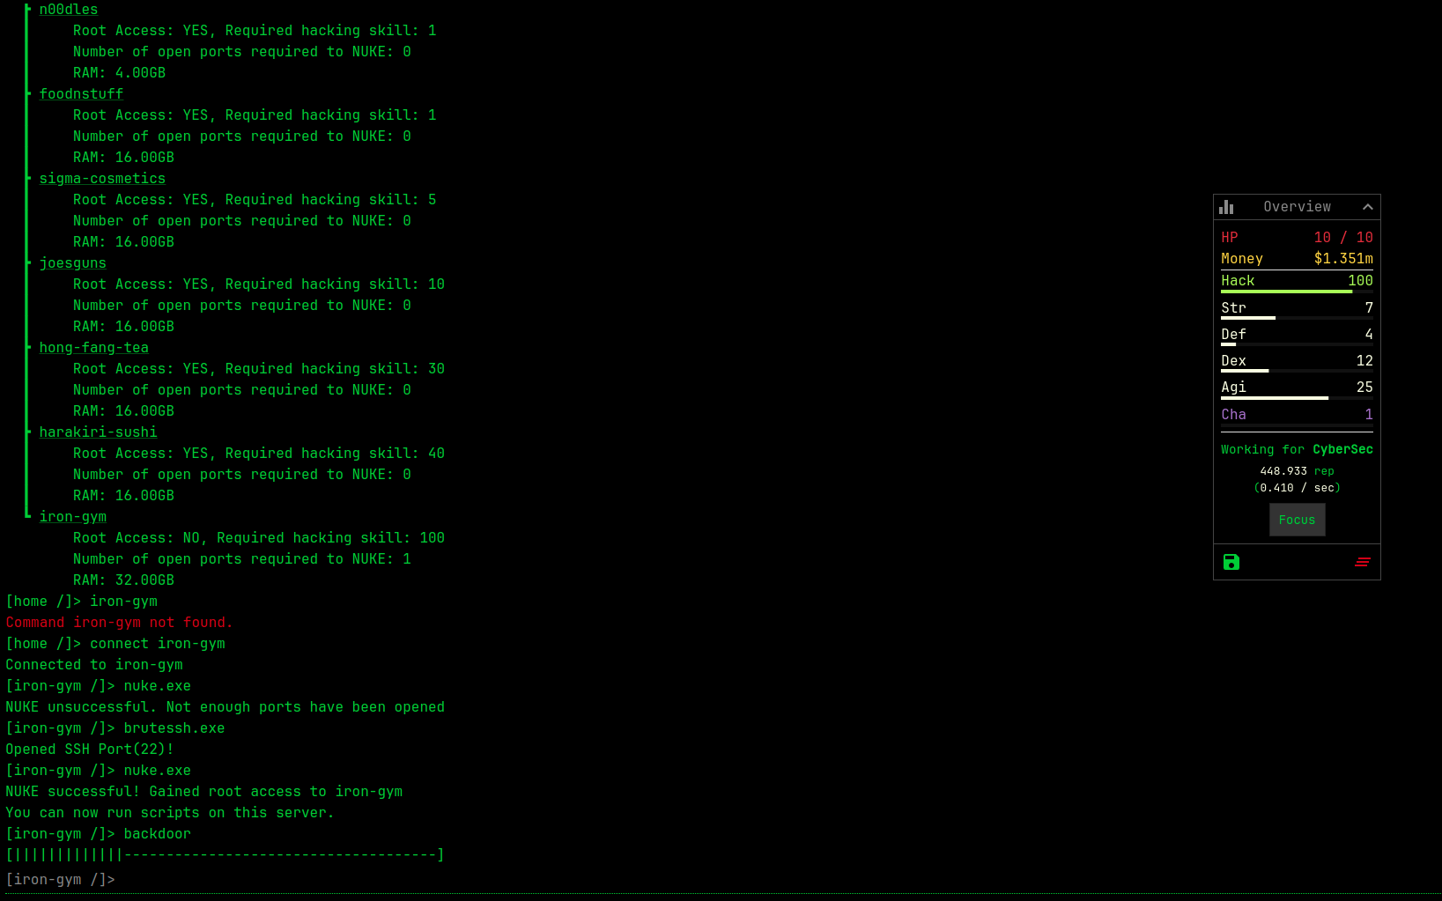Click "ports required to NUKE: 1" line
Screen dimensions: 1442x901
[x=242, y=559]
